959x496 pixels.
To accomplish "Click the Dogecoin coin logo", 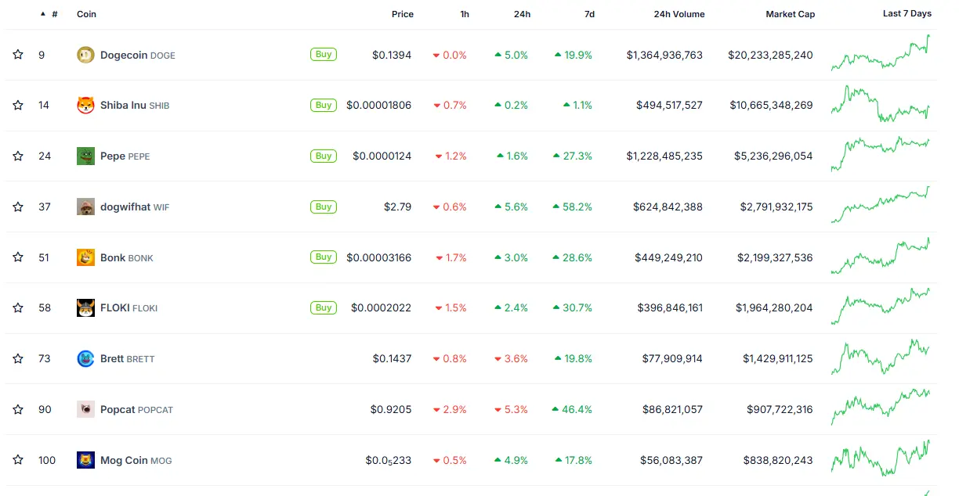I will click(86, 55).
